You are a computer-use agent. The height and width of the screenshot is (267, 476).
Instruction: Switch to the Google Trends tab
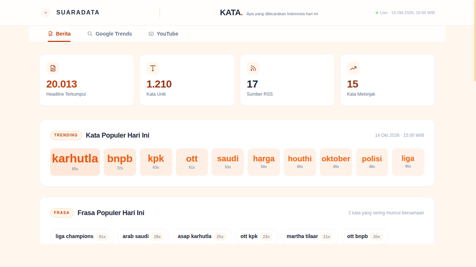tap(110, 34)
